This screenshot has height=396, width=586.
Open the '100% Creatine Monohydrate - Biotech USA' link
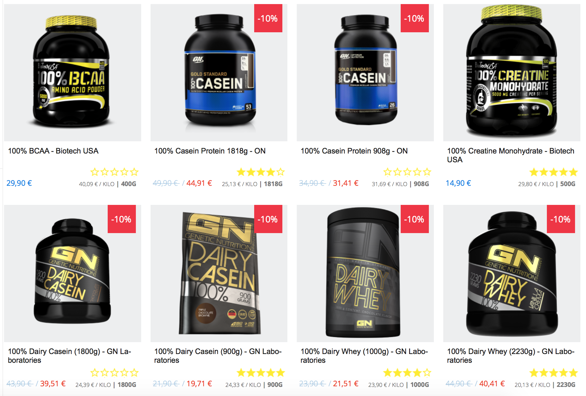pyautogui.click(x=511, y=155)
